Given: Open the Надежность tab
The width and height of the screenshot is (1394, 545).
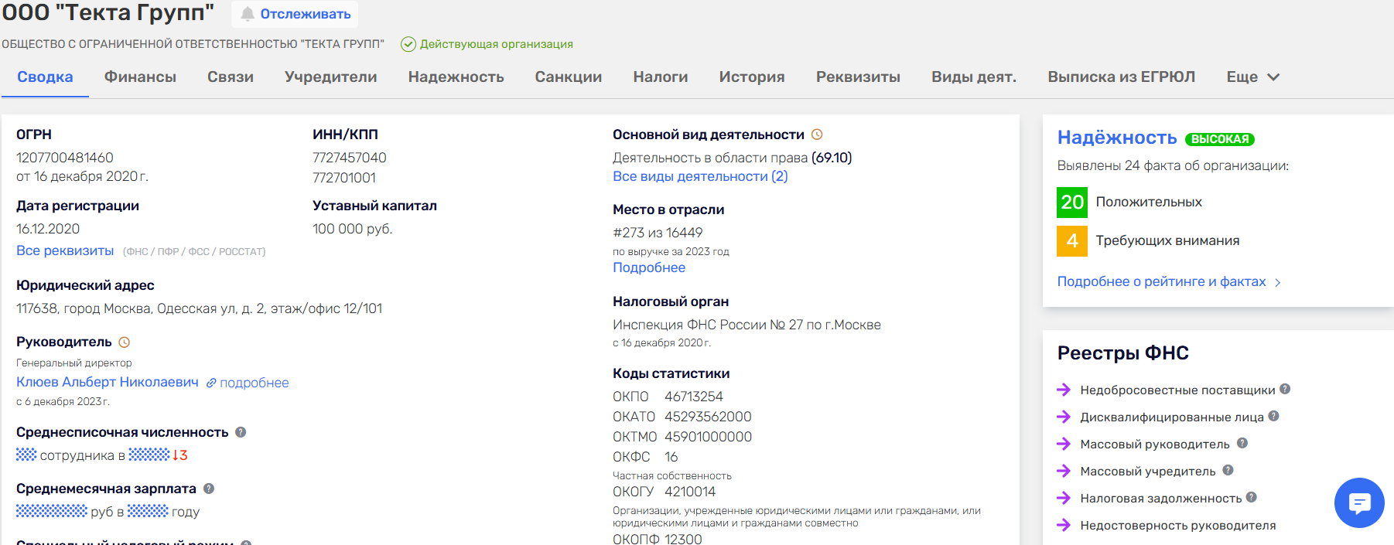Looking at the screenshot, I should 456,77.
